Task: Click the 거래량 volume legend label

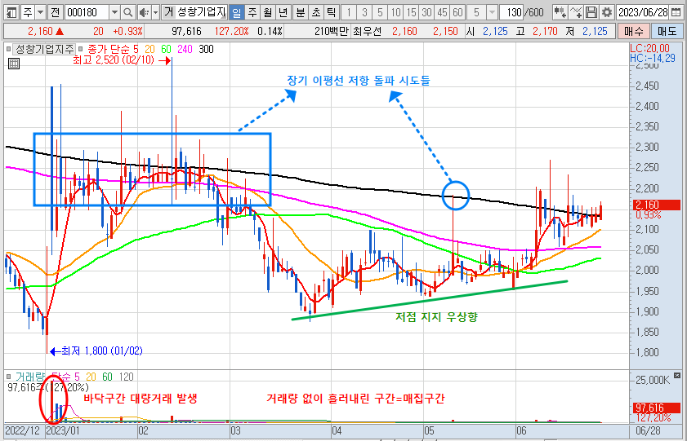Action: tap(29, 377)
